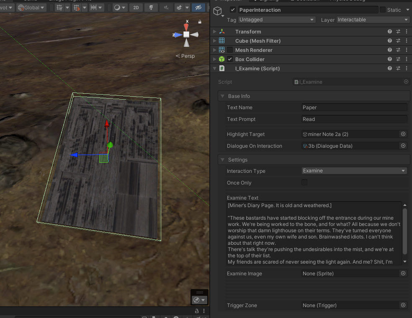Viewport: 412px width, 318px height.
Task: Select the 3b (Dialogue Data) reference
Action: coord(350,146)
